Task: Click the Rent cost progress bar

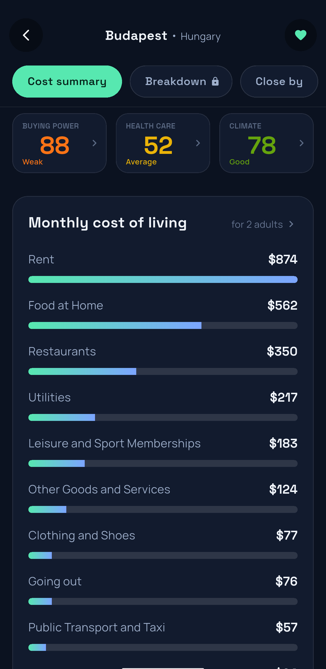Action: pyautogui.click(x=163, y=279)
